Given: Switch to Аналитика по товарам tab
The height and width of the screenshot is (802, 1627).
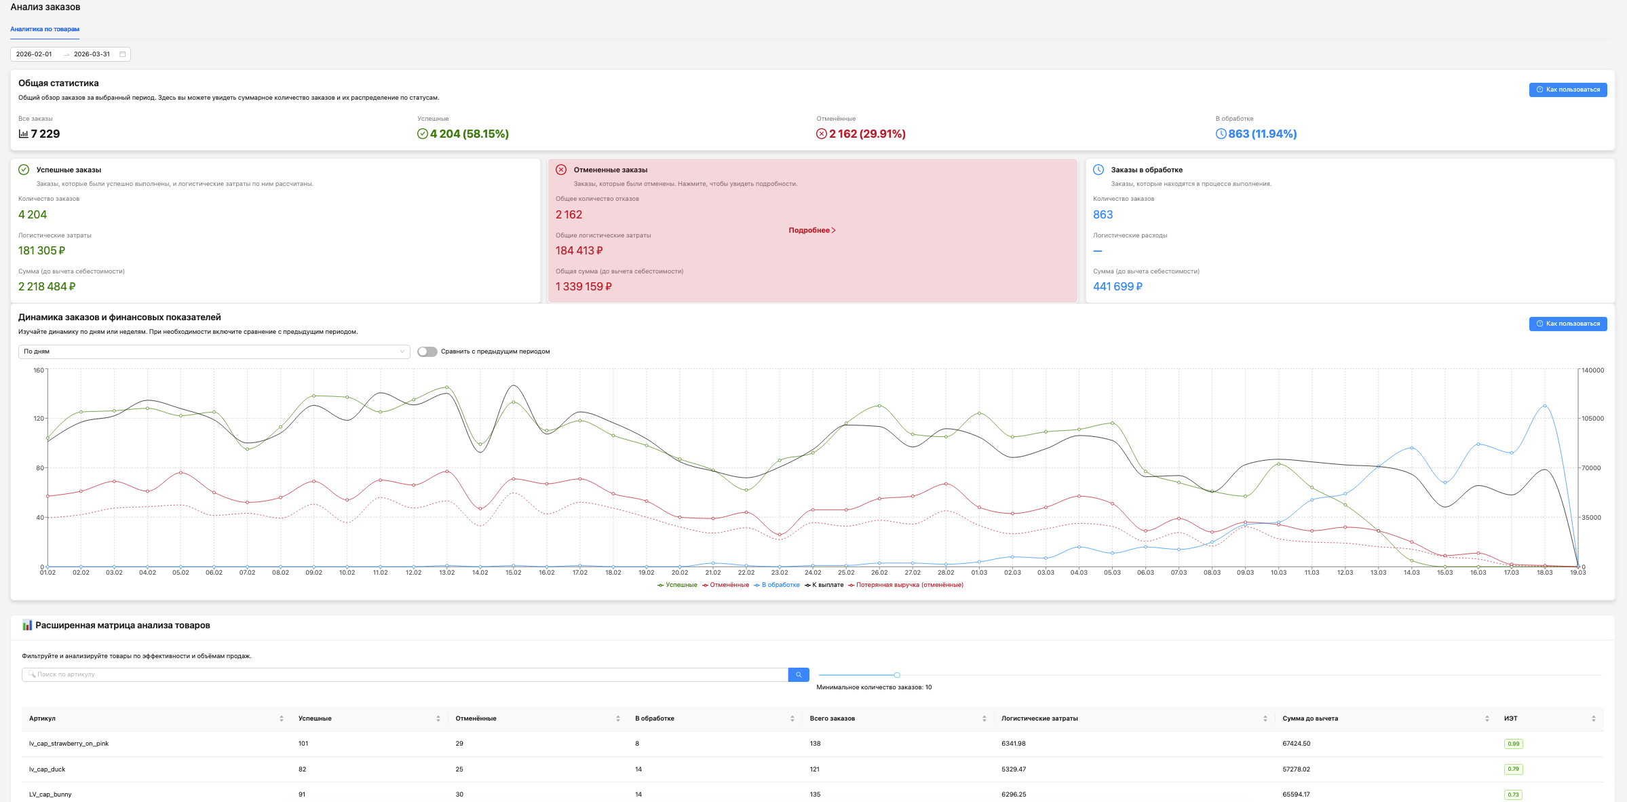Looking at the screenshot, I should [45, 29].
